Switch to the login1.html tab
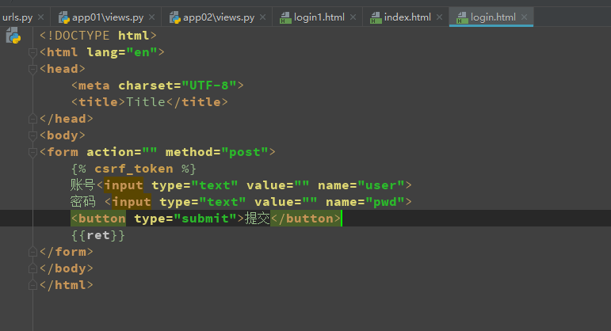This screenshot has width=611, height=331. [319, 17]
